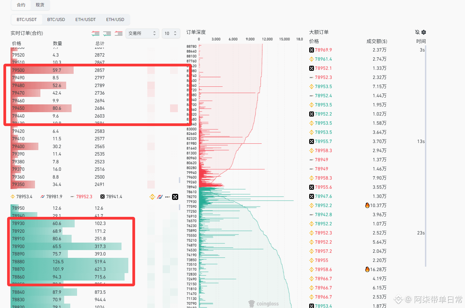Click OKX icon of 78952.1 large order
465x308 pixels.
pyautogui.click(x=312, y=68)
